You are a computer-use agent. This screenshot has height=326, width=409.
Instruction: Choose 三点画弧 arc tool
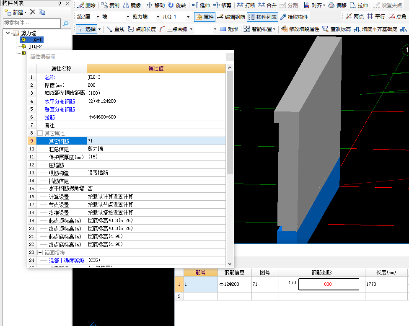point(174,29)
